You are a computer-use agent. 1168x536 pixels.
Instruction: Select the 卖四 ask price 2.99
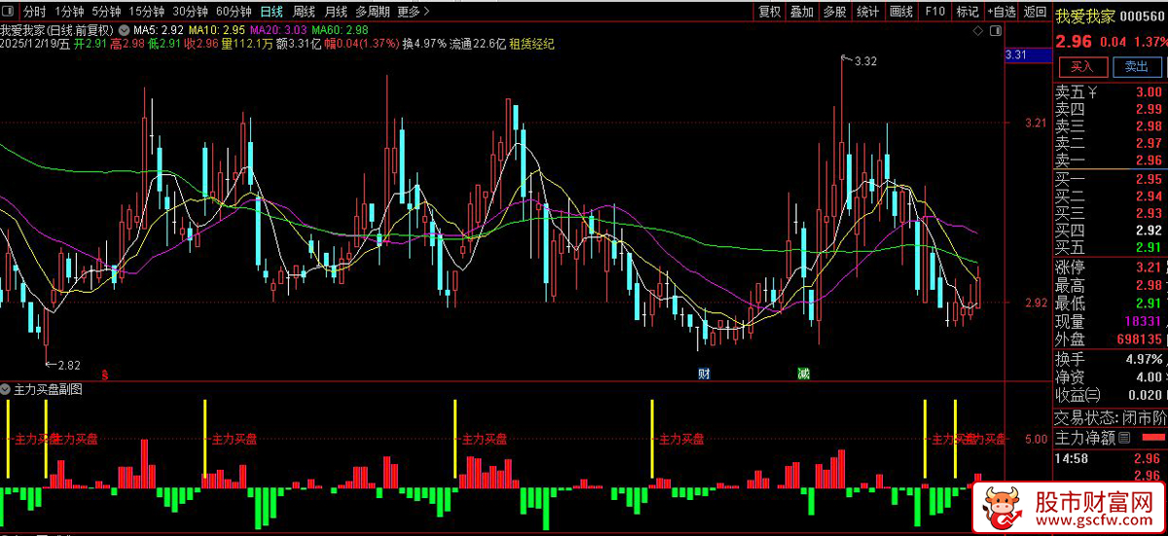click(x=1148, y=109)
